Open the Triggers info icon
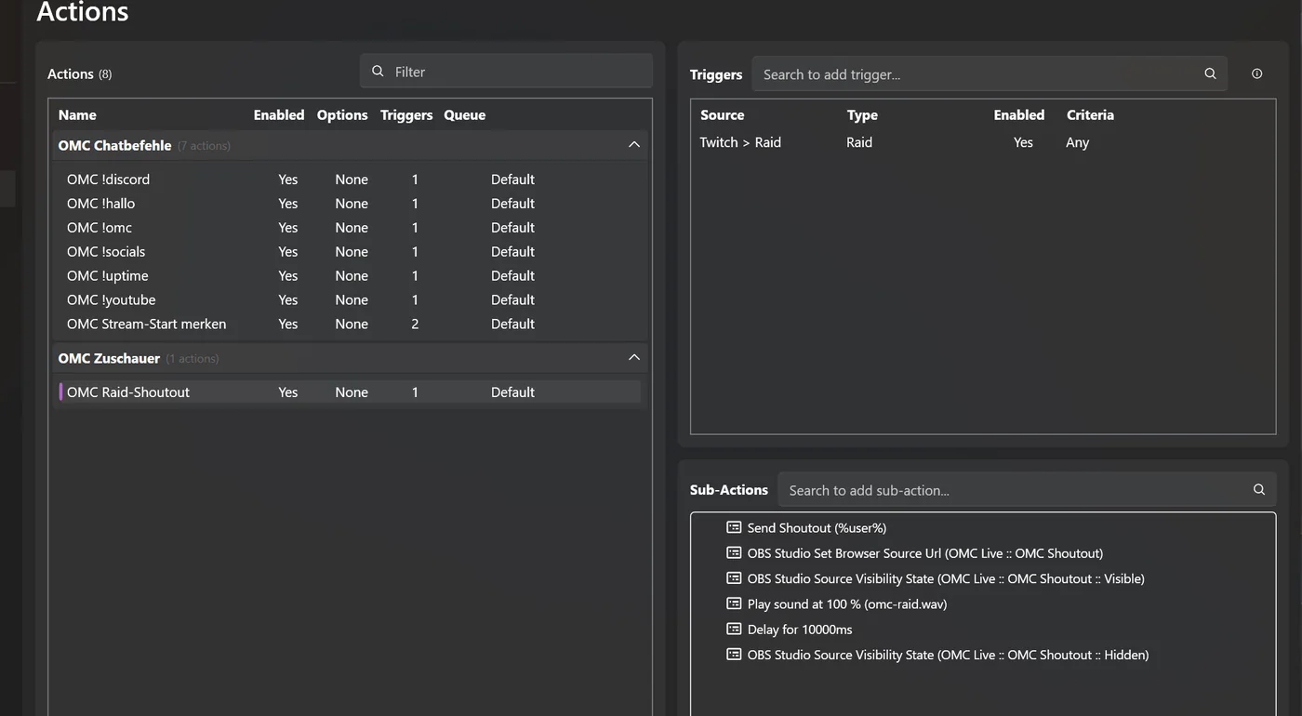 pyautogui.click(x=1257, y=74)
